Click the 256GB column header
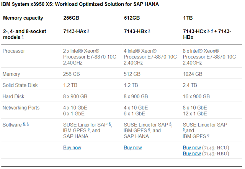This screenshot has height=169, width=245. click(x=71, y=18)
